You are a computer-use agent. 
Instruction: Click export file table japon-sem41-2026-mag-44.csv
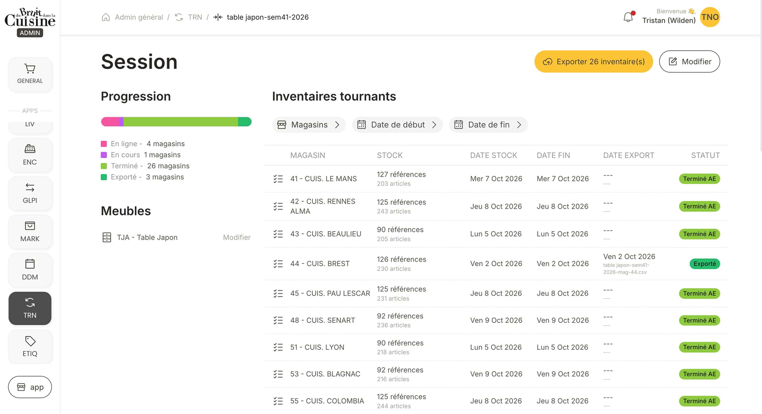[626, 269]
